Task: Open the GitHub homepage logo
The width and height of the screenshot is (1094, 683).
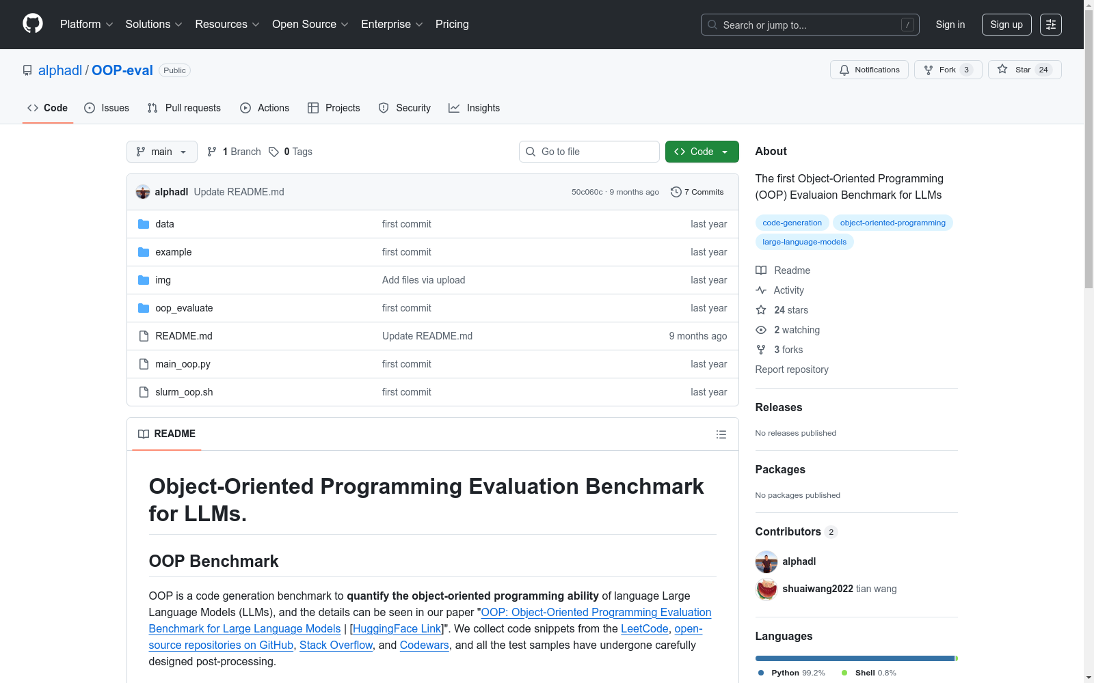Action: (33, 24)
